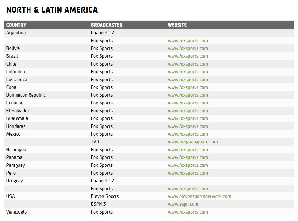Visit the foxsports.com link for Paraguay
Image resolution: width=298 pixels, height=221 pixels.
click(188, 165)
